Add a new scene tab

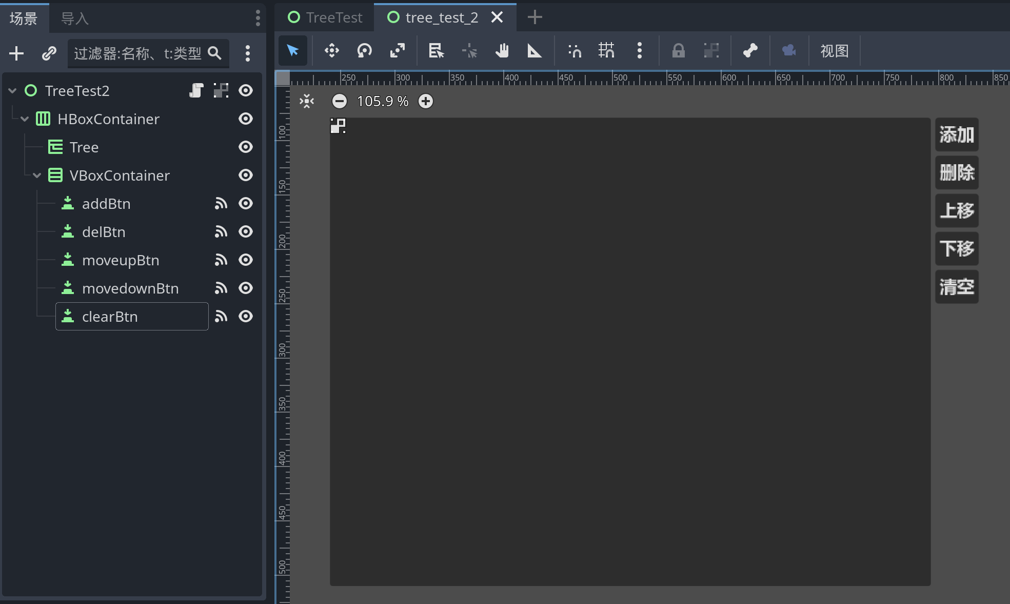[x=535, y=17]
